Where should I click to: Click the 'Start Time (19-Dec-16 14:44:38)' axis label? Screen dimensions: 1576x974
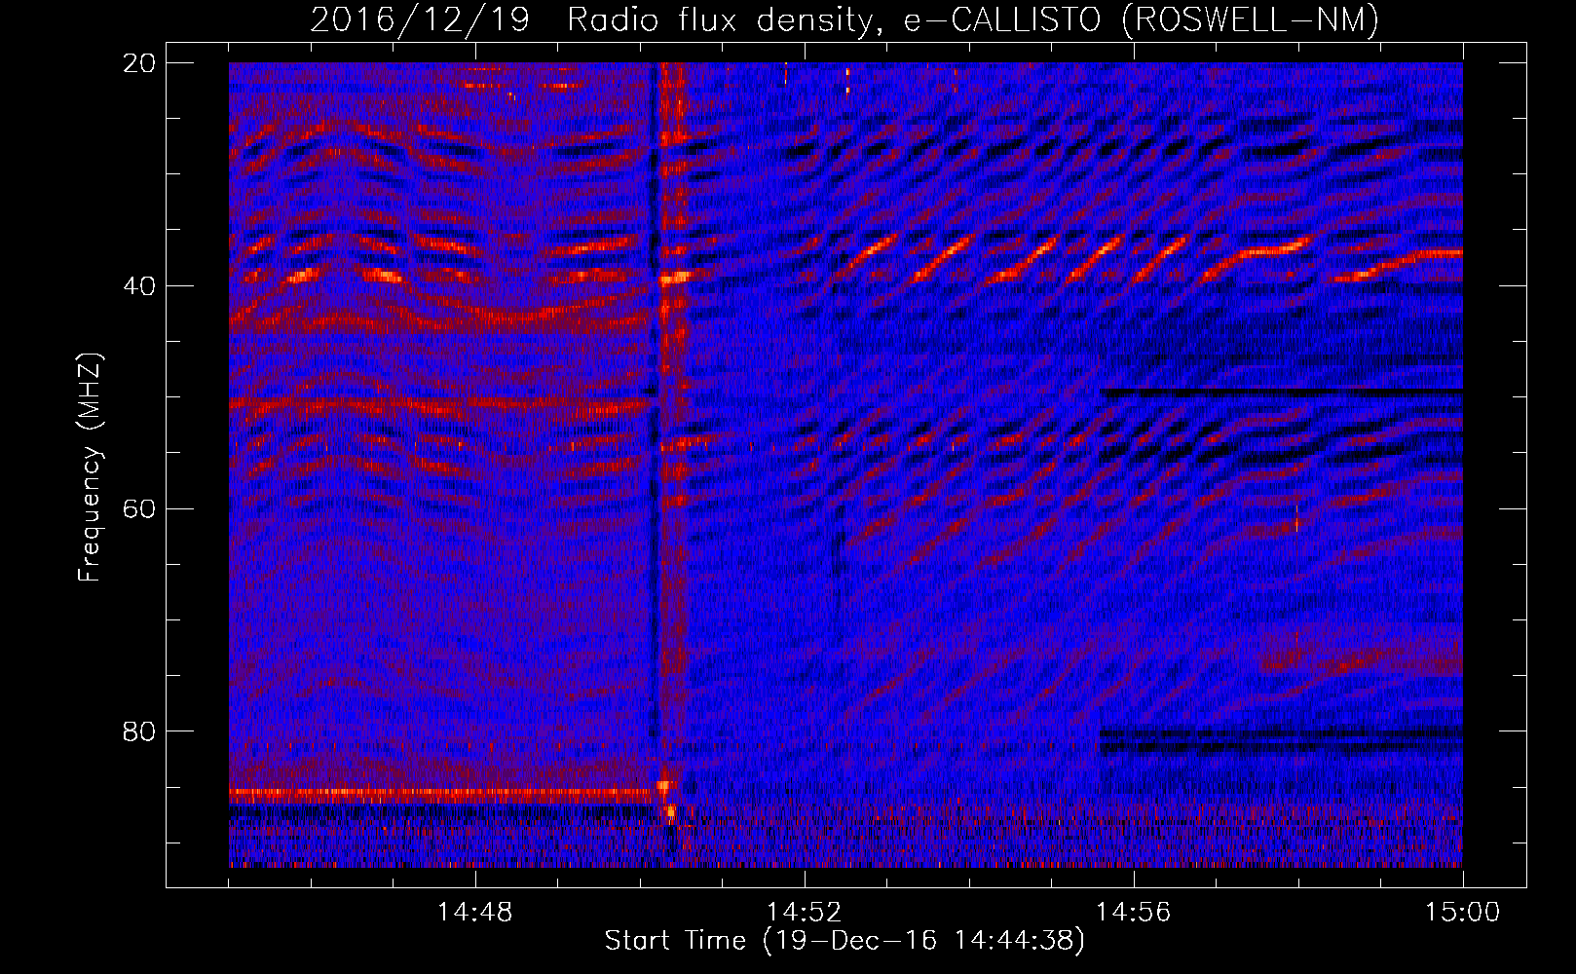tap(844, 941)
